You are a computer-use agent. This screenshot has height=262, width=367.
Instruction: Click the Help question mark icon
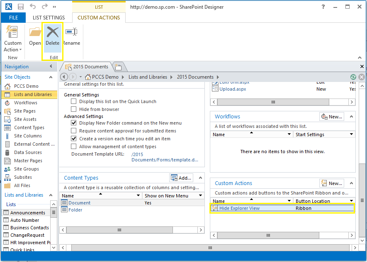click(323, 7)
